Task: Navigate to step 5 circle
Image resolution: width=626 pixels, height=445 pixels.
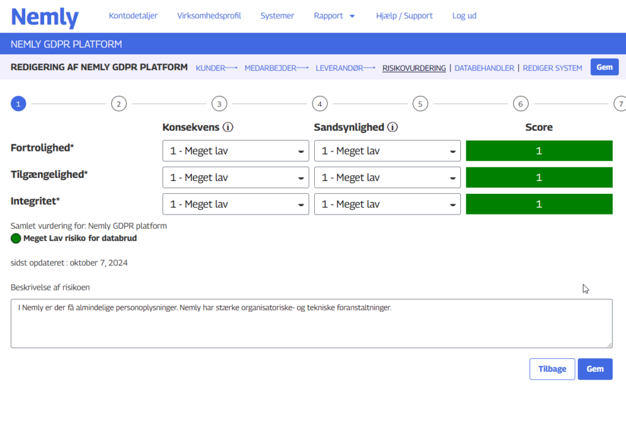Action: [x=419, y=104]
